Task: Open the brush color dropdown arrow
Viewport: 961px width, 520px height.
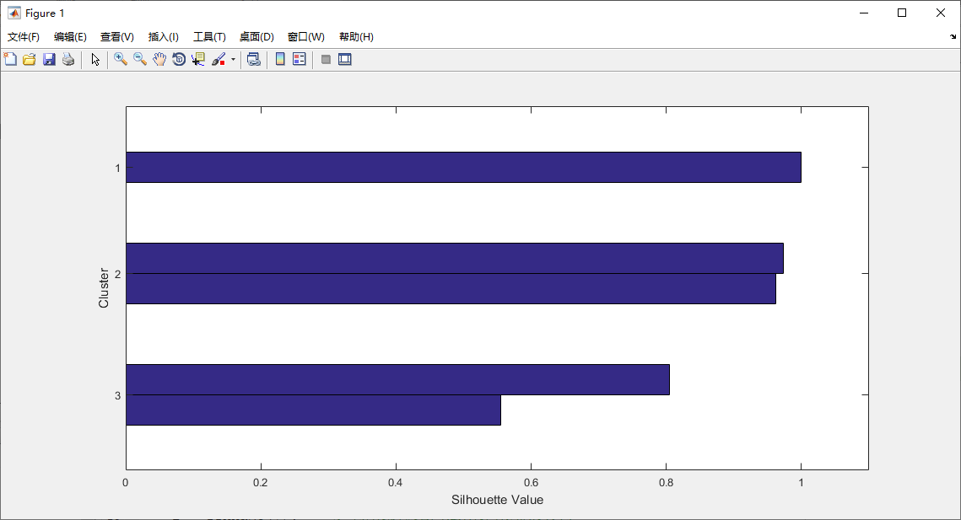Action: (x=233, y=60)
